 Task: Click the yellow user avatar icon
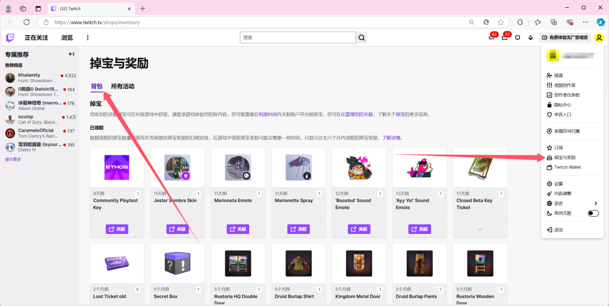click(599, 38)
